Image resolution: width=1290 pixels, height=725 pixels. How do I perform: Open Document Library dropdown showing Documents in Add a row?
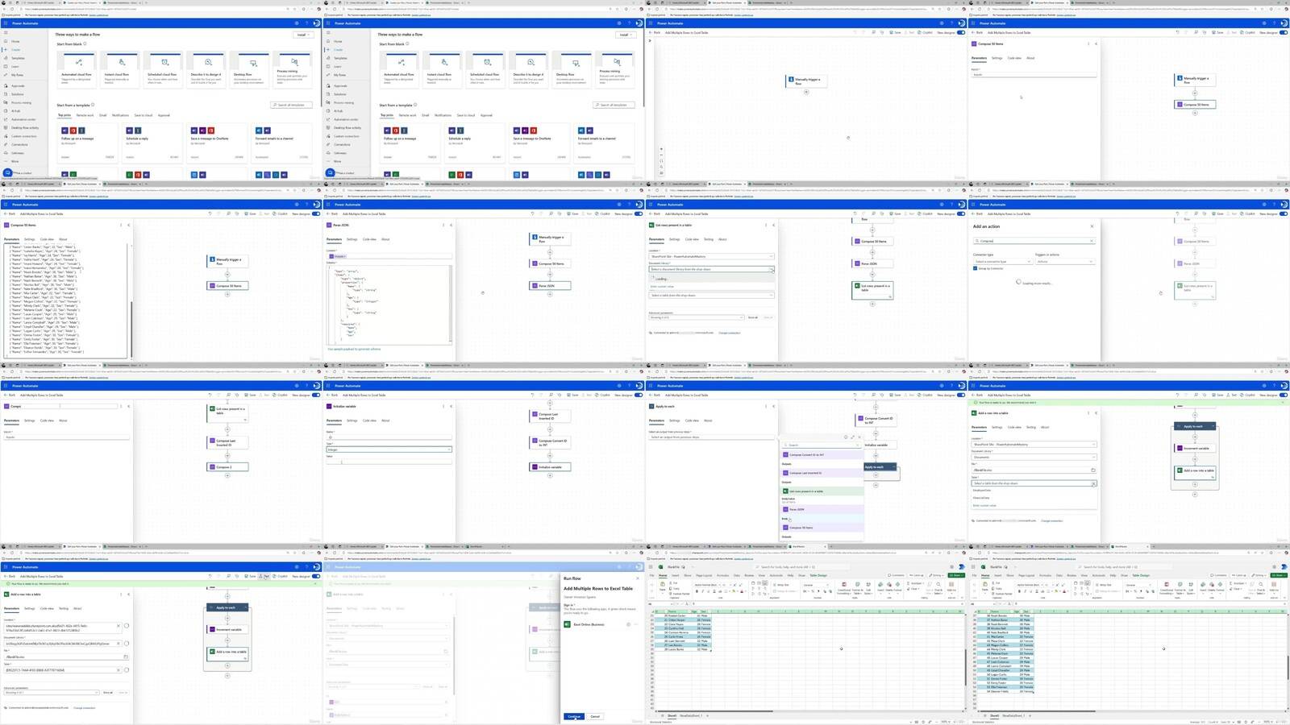[1034, 457]
